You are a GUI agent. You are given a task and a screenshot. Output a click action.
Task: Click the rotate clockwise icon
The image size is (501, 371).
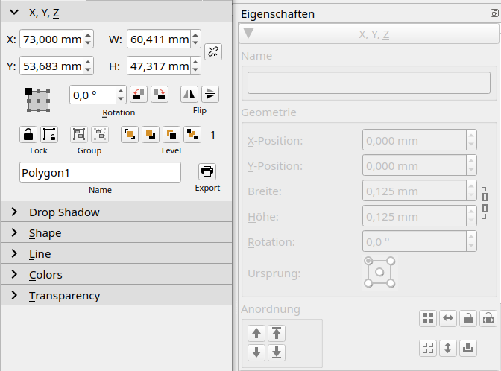160,95
